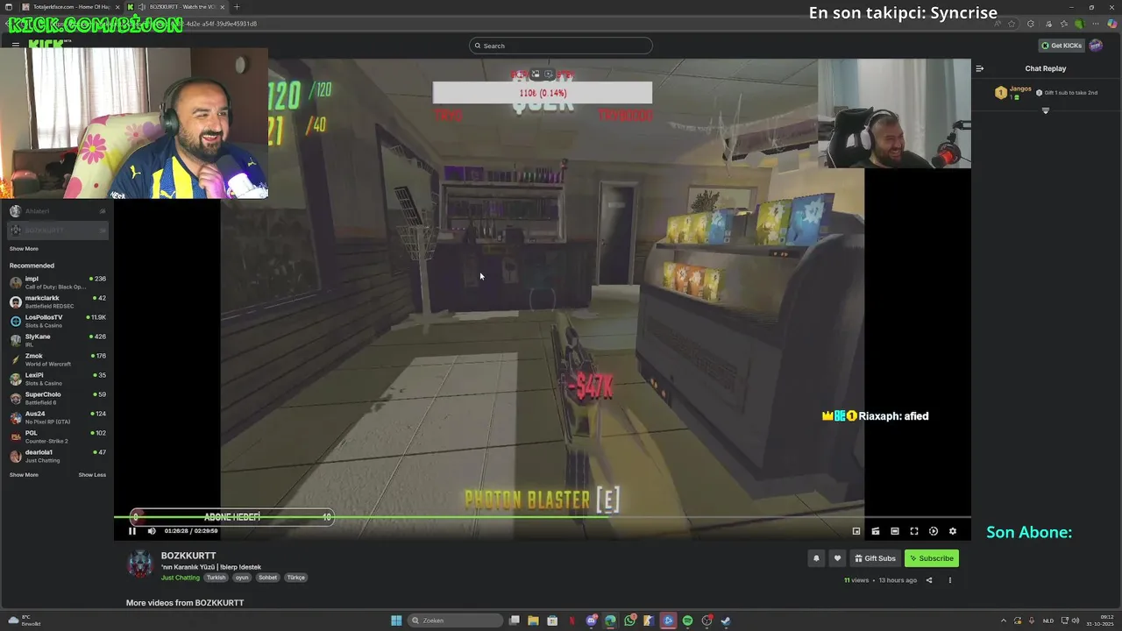The width and height of the screenshot is (1122, 631).
Task: Toggle theater mode in player
Action: point(895,531)
